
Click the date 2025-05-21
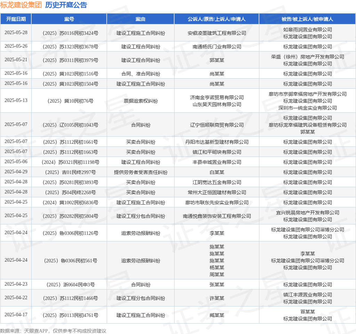pyautogui.click(x=16, y=59)
